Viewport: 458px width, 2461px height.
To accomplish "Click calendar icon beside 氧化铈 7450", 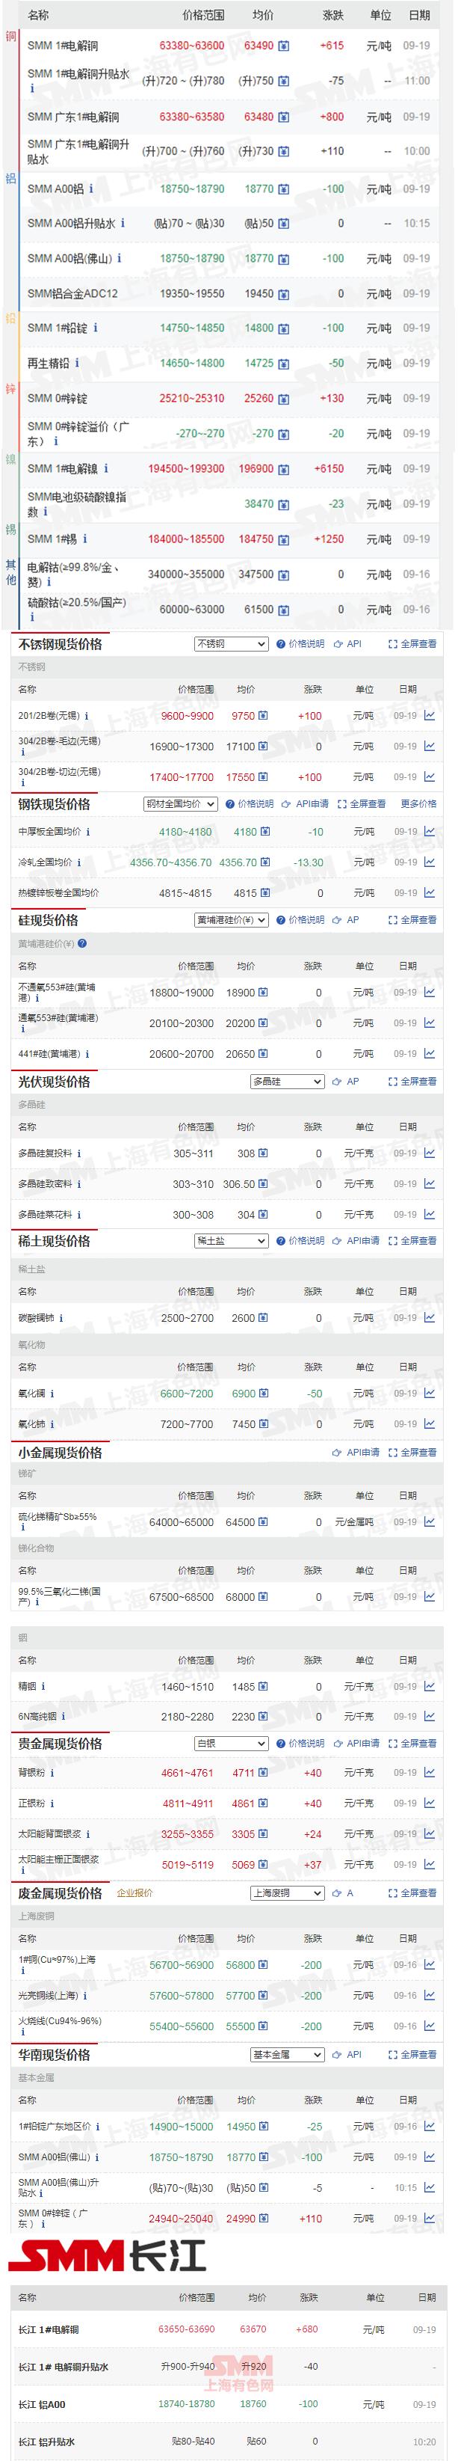I will 263,1424.
